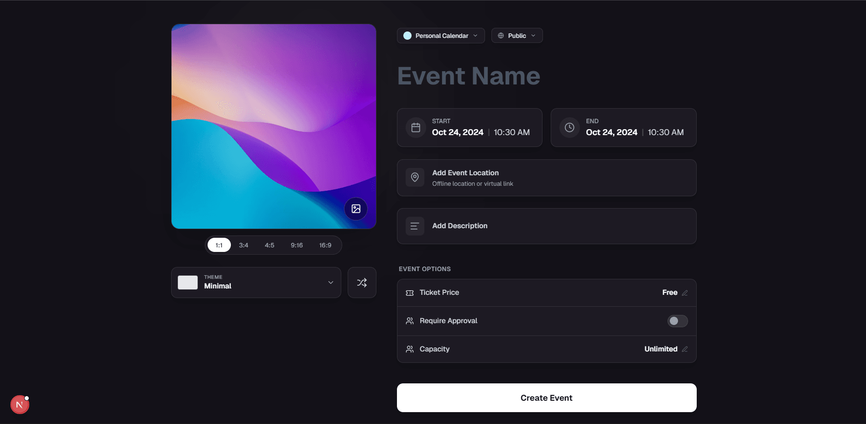Image resolution: width=866 pixels, height=424 pixels.
Task: Click the change cover image icon
Action: [356, 209]
